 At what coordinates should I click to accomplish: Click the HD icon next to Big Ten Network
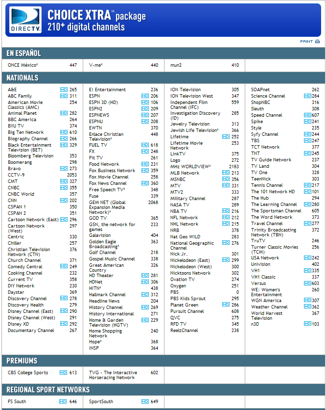tap(64, 132)
